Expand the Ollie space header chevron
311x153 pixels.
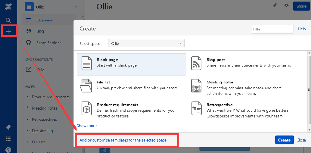click(x=76, y=7)
